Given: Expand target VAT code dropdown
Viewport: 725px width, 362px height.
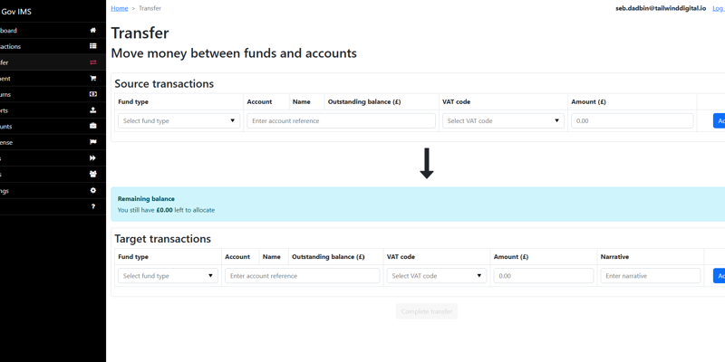Looking at the screenshot, I should click(x=437, y=276).
